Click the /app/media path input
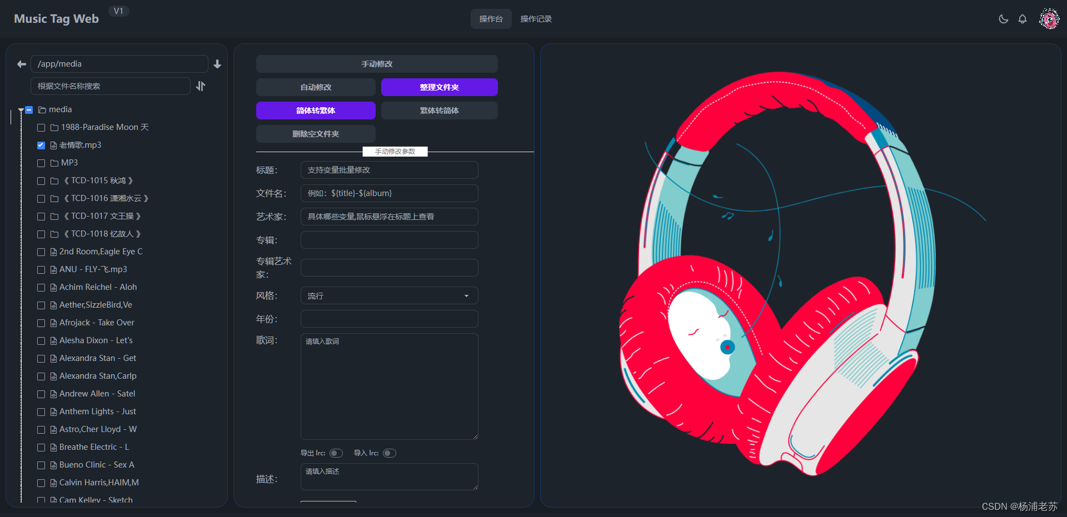This screenshot has height=517, width=1067. (x=119, y=64)
